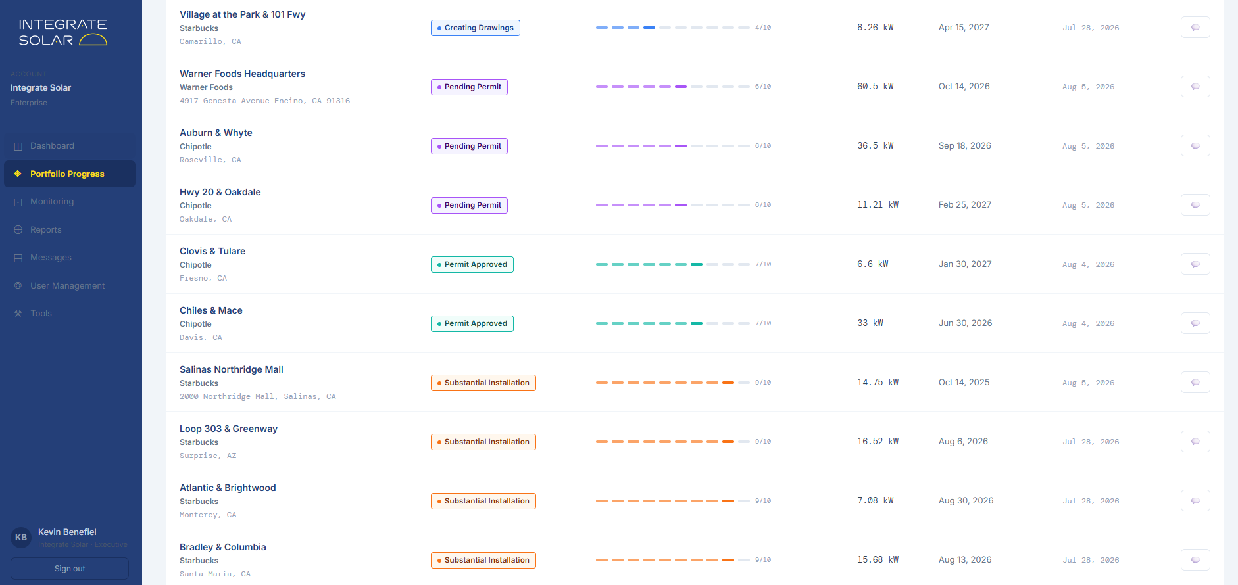Image resolution: width=1238 pixels, height=585 pixels.
Task: Open Clovis & Tulare project
Action: click(x=212, y=251)
